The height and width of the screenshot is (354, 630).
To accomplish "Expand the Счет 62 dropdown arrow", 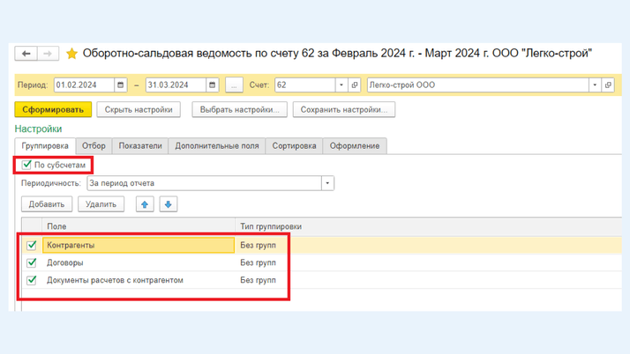I will pyautogui.click(x=341, y=85).
